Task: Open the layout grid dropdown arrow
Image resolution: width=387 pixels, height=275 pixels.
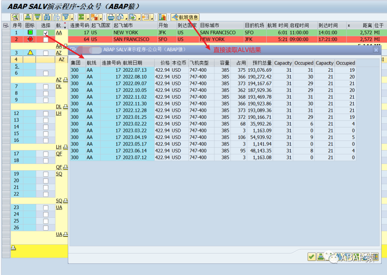Action: click(x=152, y=18)
